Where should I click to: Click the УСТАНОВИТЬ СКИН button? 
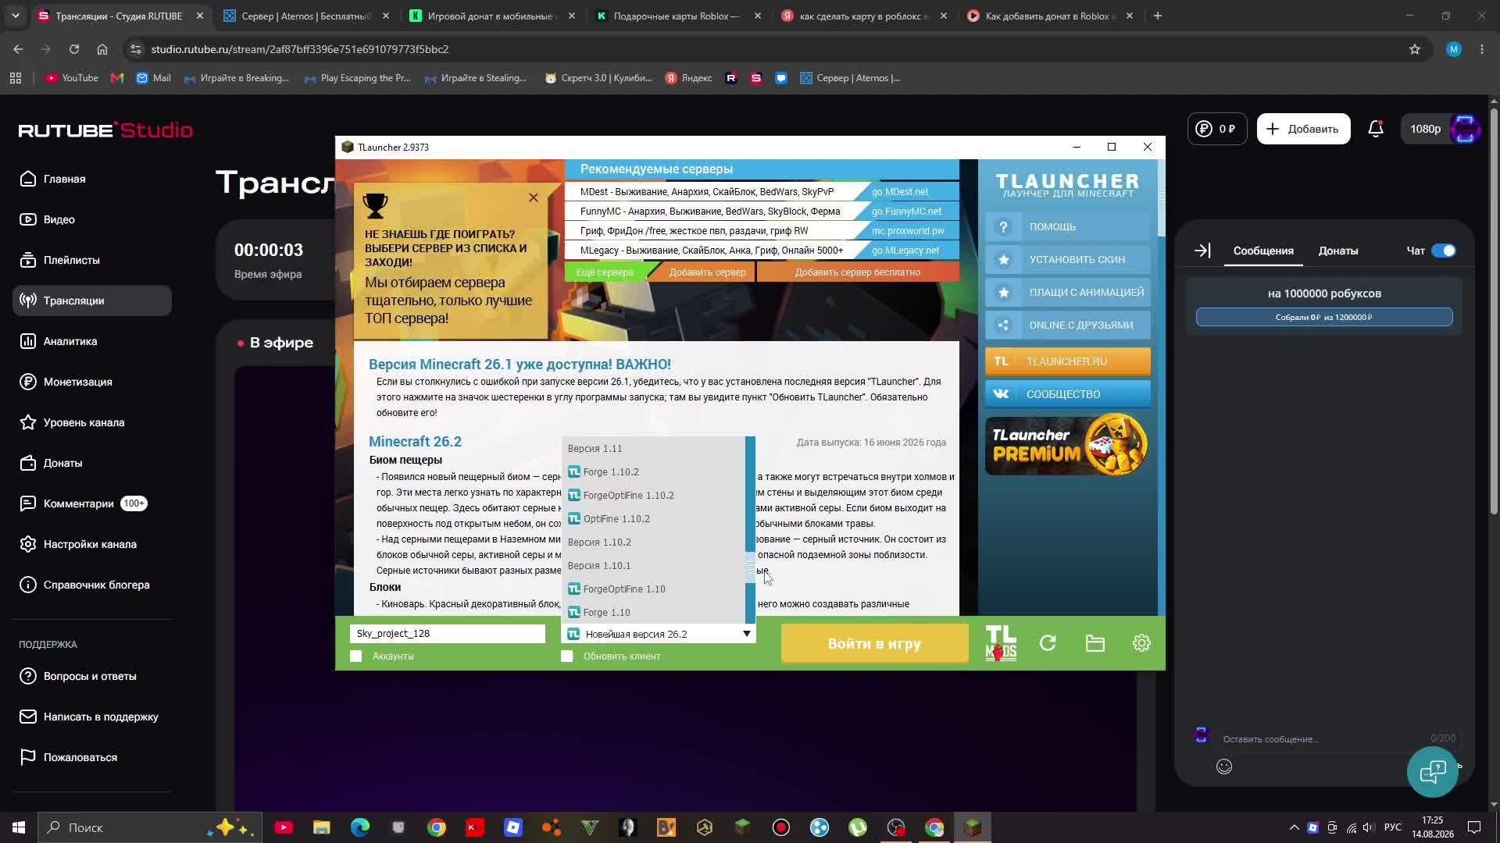click(1067, 259)
